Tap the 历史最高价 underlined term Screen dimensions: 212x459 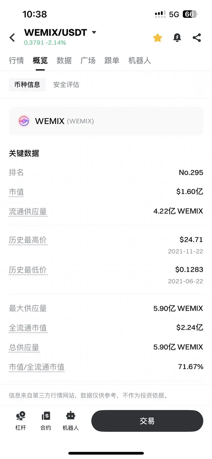[x=28, y=240]
